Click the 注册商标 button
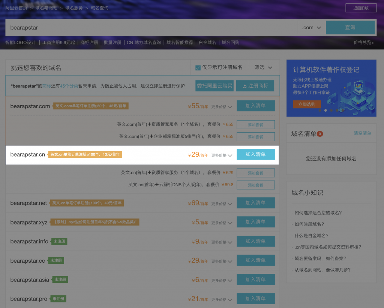The width and height of the screenshot is (384, 308). coord(255,86)
